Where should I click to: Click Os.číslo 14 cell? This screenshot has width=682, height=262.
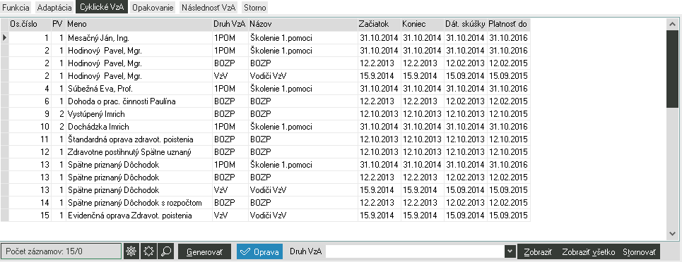pyautogui.click(x=30, y=203)
